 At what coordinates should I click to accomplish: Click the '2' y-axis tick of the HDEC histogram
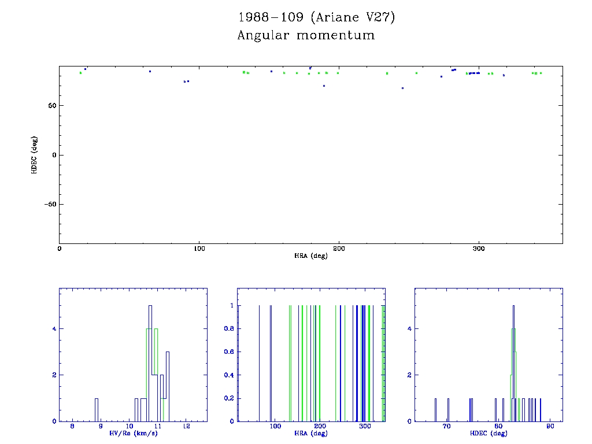pos(409,375)
